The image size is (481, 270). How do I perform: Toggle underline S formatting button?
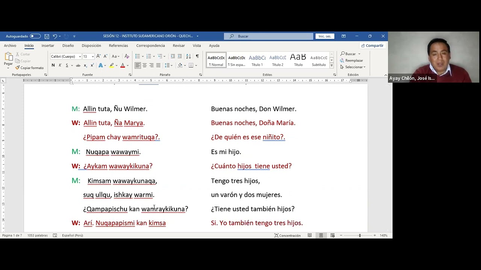(67, 65)
